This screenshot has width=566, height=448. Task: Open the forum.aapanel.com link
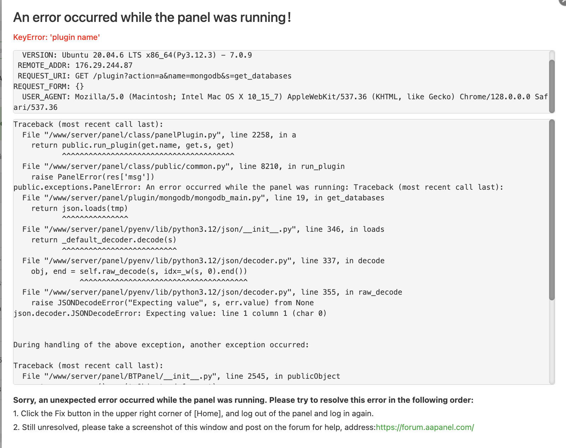pyautogui.click(x=424, y=427)
